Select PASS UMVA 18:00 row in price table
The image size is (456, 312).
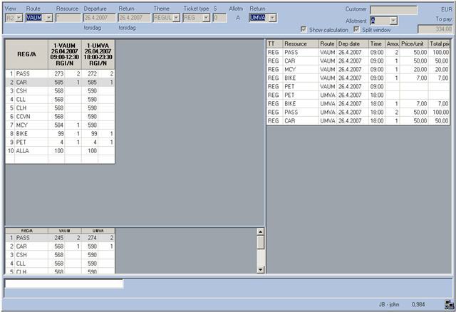pyautogui.click(x=358, y=113)
